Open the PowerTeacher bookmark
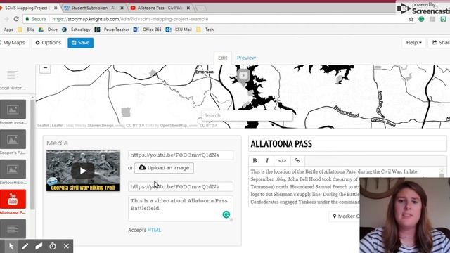The width and height of the screenshot is (450, 253). (x=112, y=30)
